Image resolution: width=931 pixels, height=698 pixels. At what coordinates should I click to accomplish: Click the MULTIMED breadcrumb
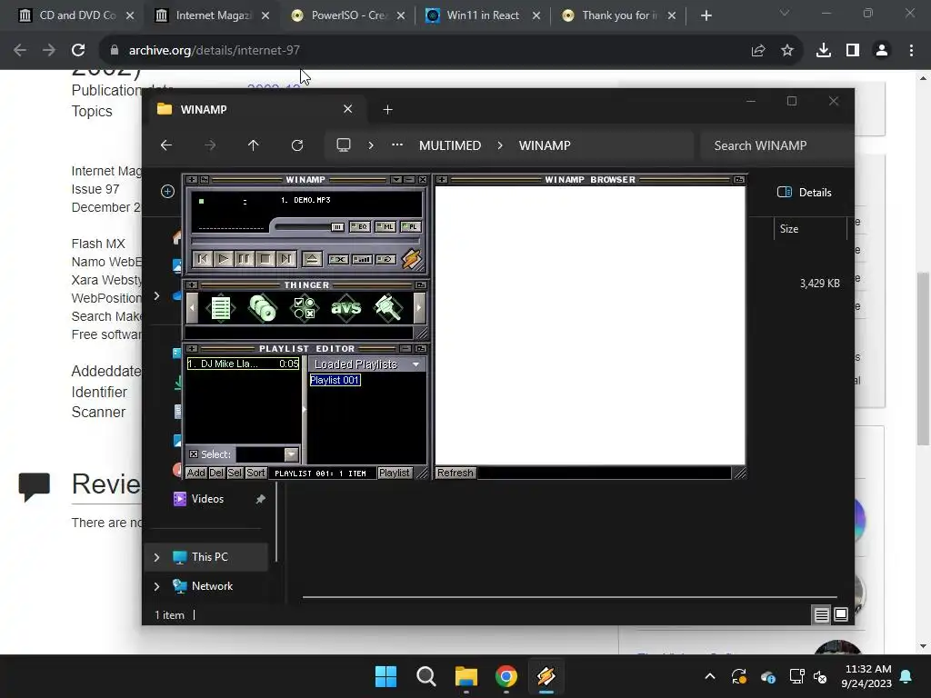click(x=450, y=145)
